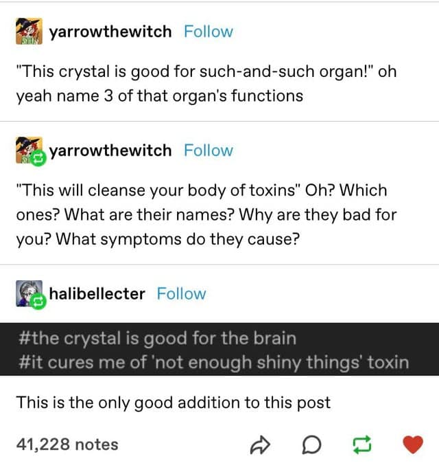The width and height of the screenshot is (439, 474).
Task: Like the post with the red heart
Action: pos(412,445)
